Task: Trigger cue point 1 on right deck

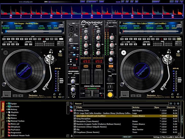Action: pos(122,44)
